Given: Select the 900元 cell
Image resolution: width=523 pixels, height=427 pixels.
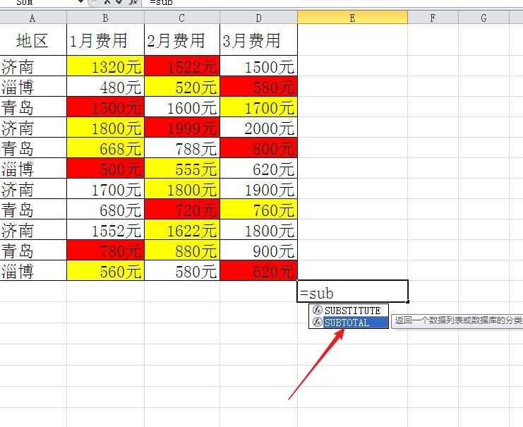Looking at the screenshot, I should coord(258,250).
